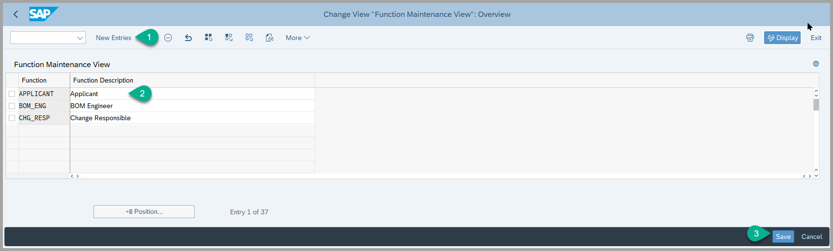This screenshot has width=833, height=251.
Task: Check the APPLICANT row checkbox
Action: [x=12, y=94]
